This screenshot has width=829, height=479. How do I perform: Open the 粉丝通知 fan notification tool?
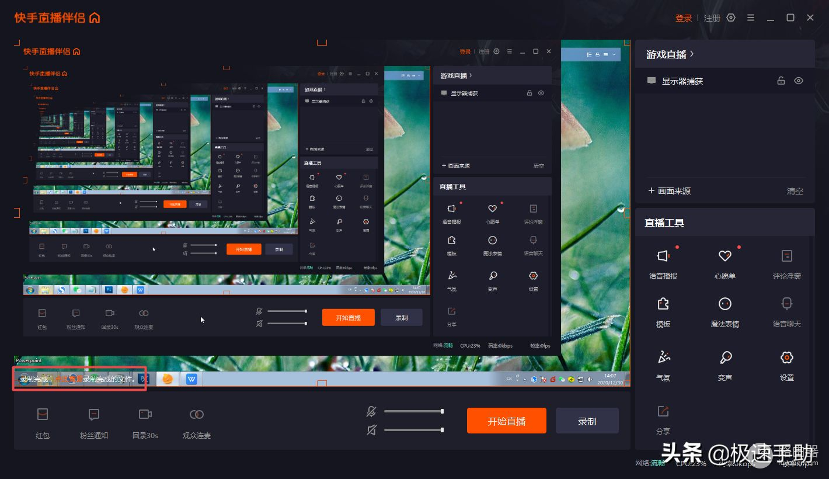(94, 423)
